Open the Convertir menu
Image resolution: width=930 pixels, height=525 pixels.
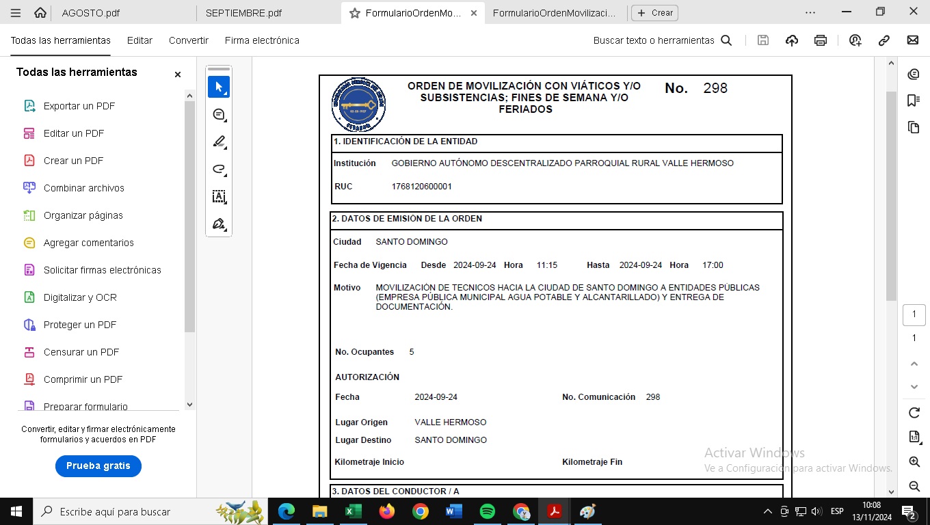coord(189,40)
